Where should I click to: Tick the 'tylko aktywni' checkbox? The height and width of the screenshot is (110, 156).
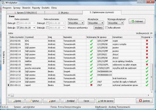point(106,28)
